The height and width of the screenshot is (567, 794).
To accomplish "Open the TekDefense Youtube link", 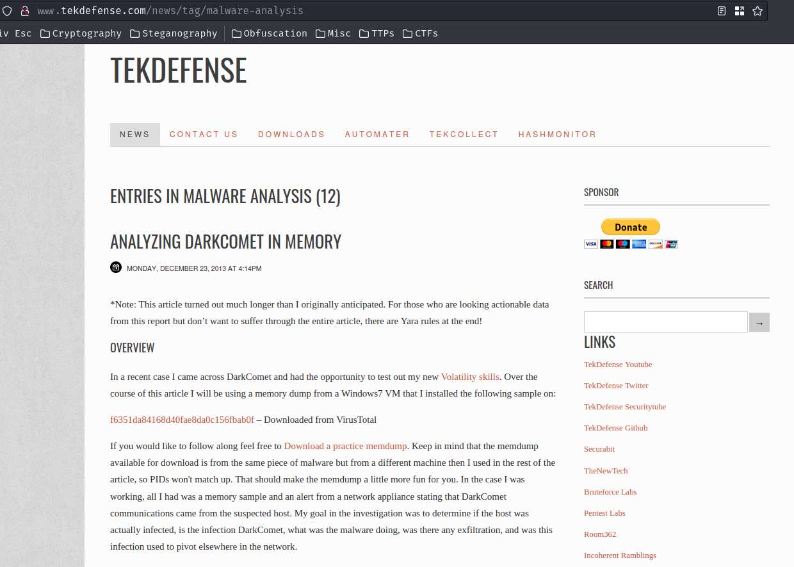I will (x=618, y=365).
